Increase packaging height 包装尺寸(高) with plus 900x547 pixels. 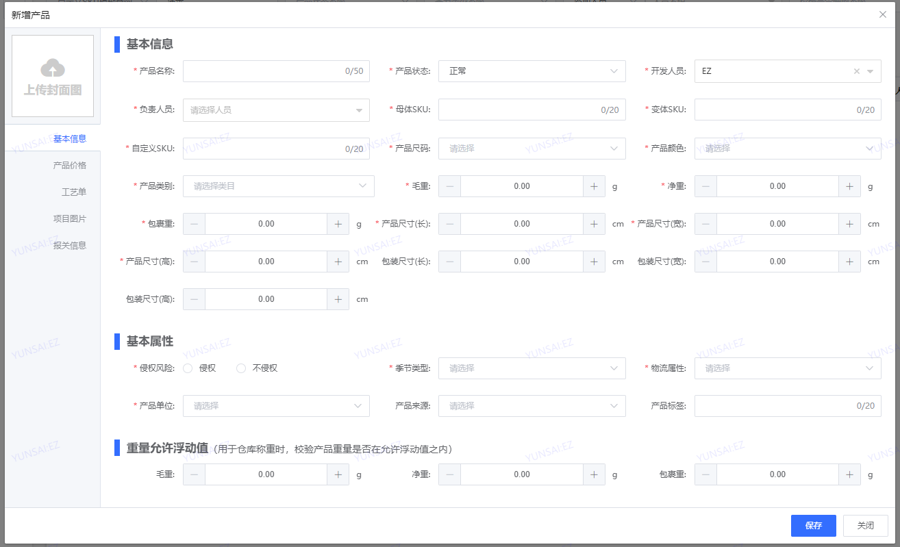[338, 299]
